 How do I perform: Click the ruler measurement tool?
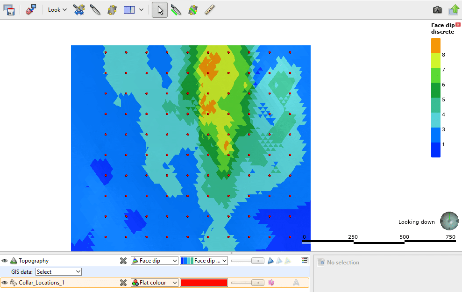click(209, 9)
